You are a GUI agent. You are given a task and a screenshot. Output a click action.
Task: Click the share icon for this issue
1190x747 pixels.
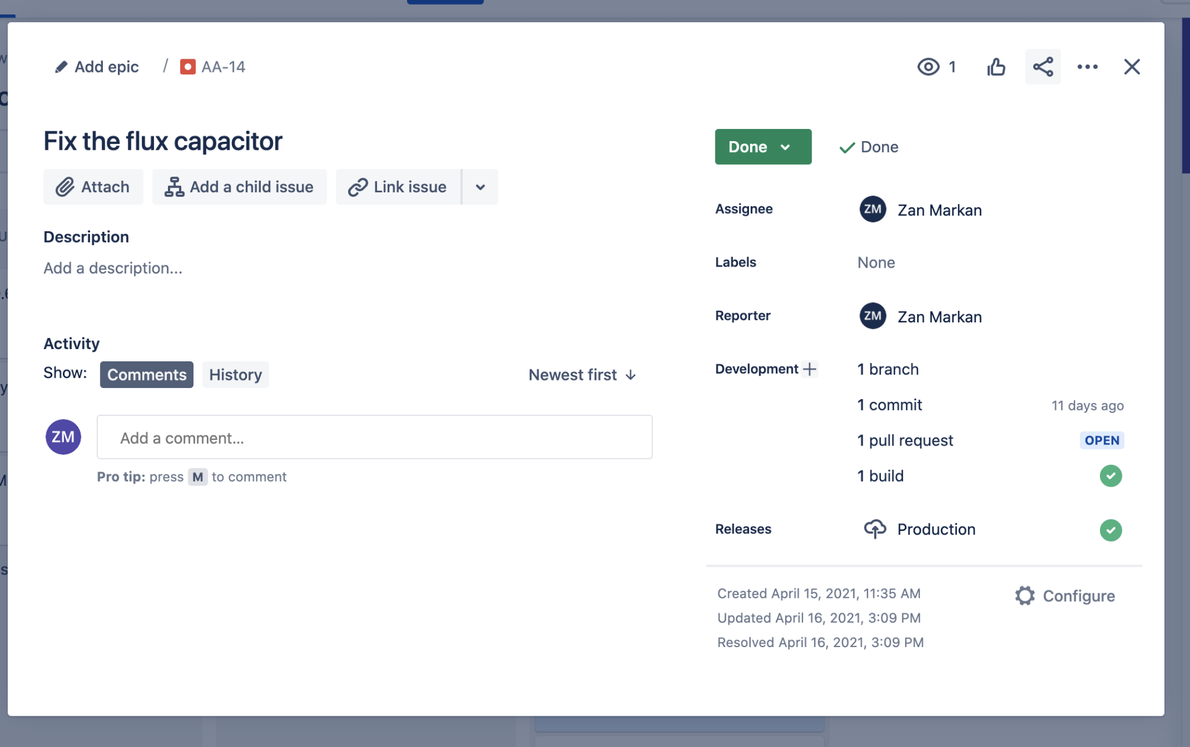pos(1043,66)
